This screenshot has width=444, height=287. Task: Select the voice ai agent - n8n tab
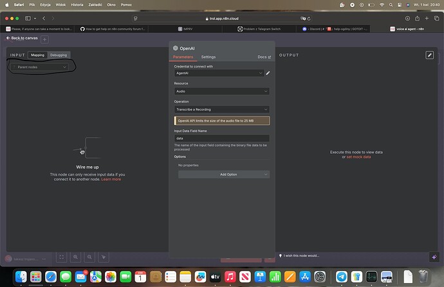pos(407,29)
